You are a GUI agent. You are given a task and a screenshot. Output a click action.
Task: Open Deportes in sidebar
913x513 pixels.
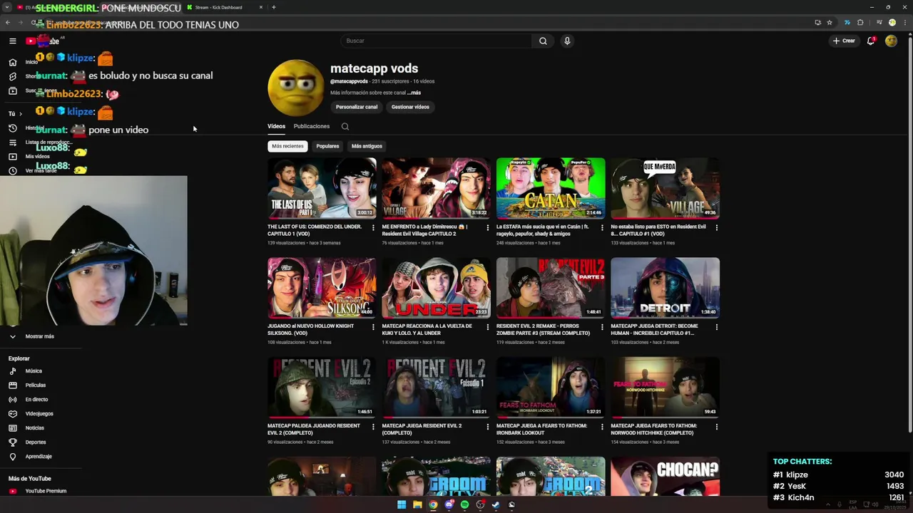pos(36,442)
